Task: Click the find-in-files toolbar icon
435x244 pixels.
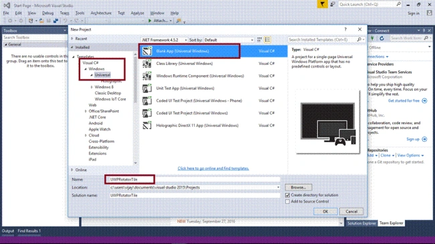Action: tap(179, 21)
